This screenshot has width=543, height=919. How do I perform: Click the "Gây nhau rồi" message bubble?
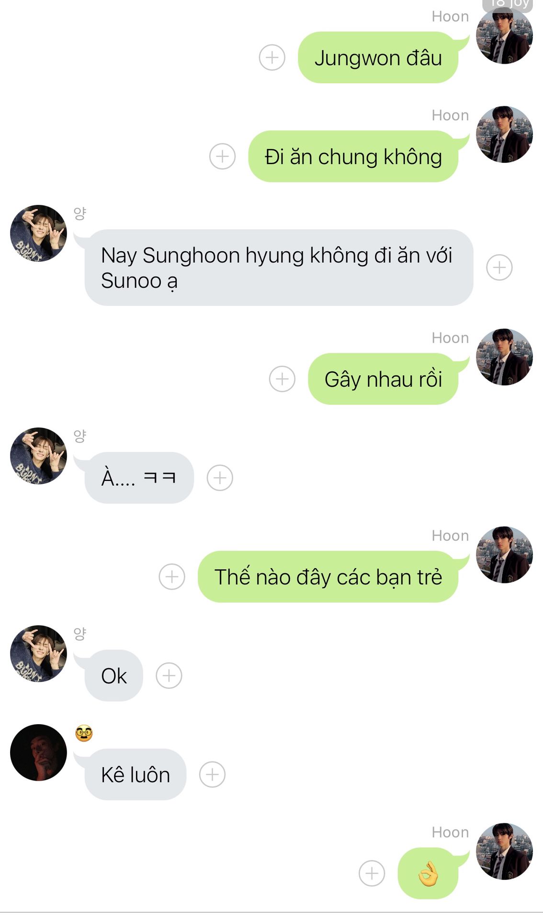point(383,379)
